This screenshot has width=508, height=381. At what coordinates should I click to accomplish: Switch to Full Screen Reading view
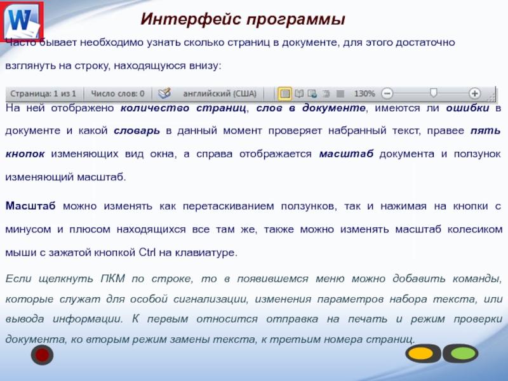[299, 94]
